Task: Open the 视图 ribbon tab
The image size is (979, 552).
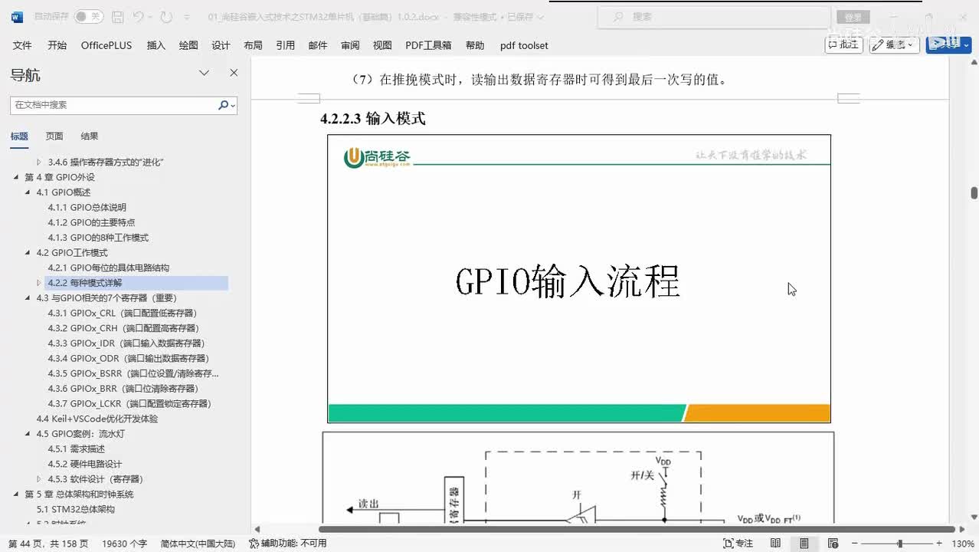Action: pyautogui.click(x=382, y=45)
